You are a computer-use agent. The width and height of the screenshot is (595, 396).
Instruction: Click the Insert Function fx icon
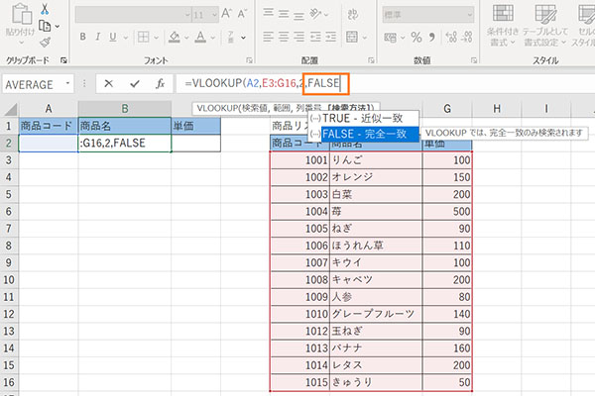point(159,84)
